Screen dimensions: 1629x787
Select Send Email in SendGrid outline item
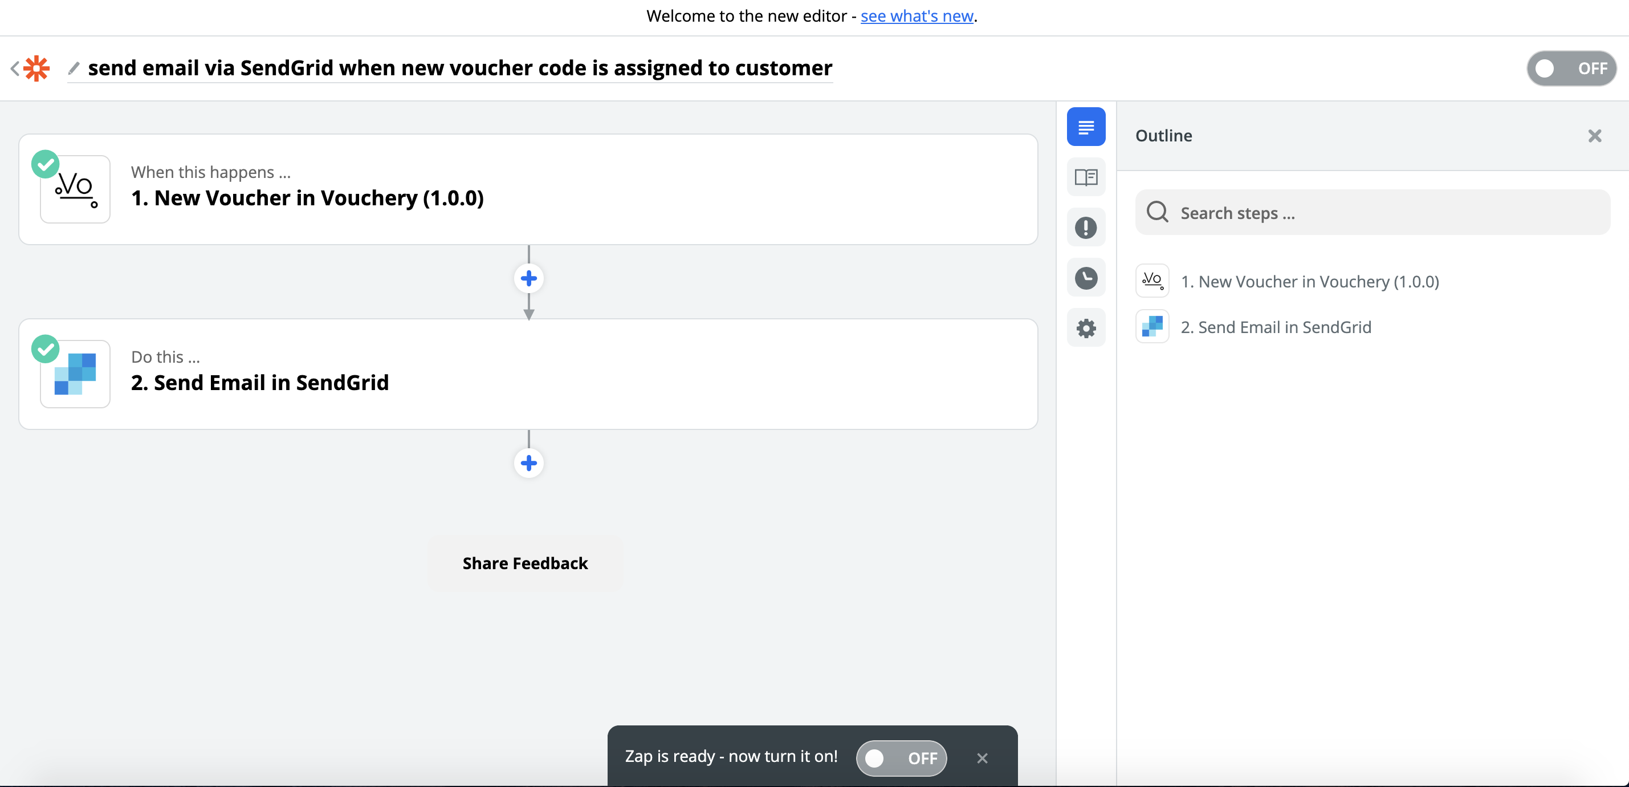(x=1276, y=327)
